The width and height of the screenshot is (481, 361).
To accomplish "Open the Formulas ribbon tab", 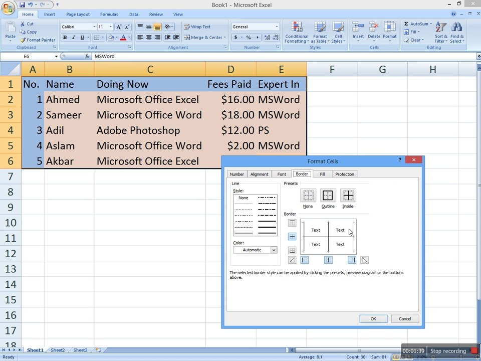I will [109, 14].
